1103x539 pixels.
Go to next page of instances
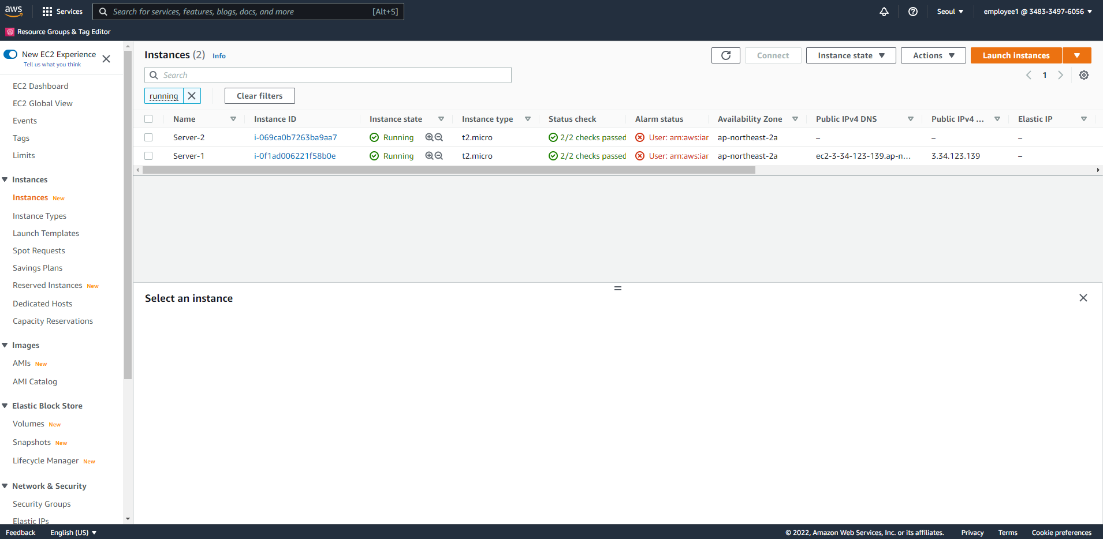(x=1060, y=75)
